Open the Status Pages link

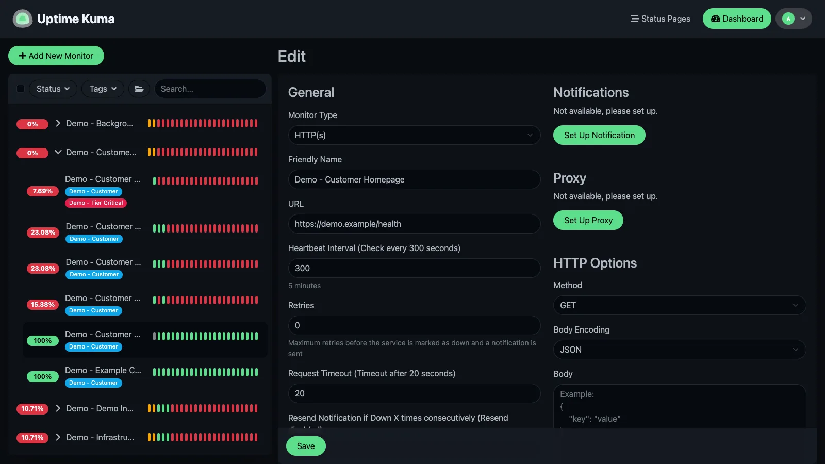661,19
